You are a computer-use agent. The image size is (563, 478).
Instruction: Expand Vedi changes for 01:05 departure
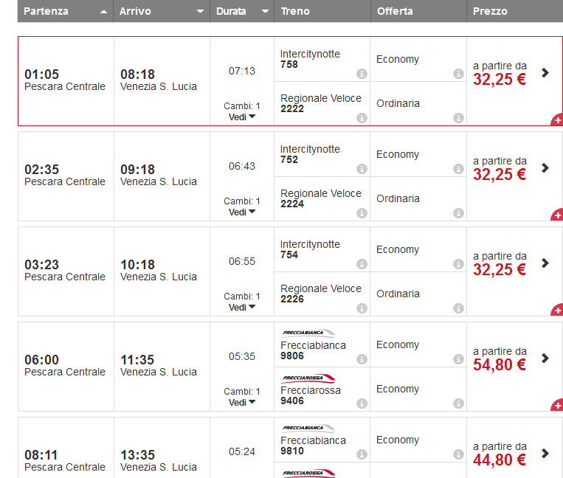pyautogui.click(x=242, y=117)
